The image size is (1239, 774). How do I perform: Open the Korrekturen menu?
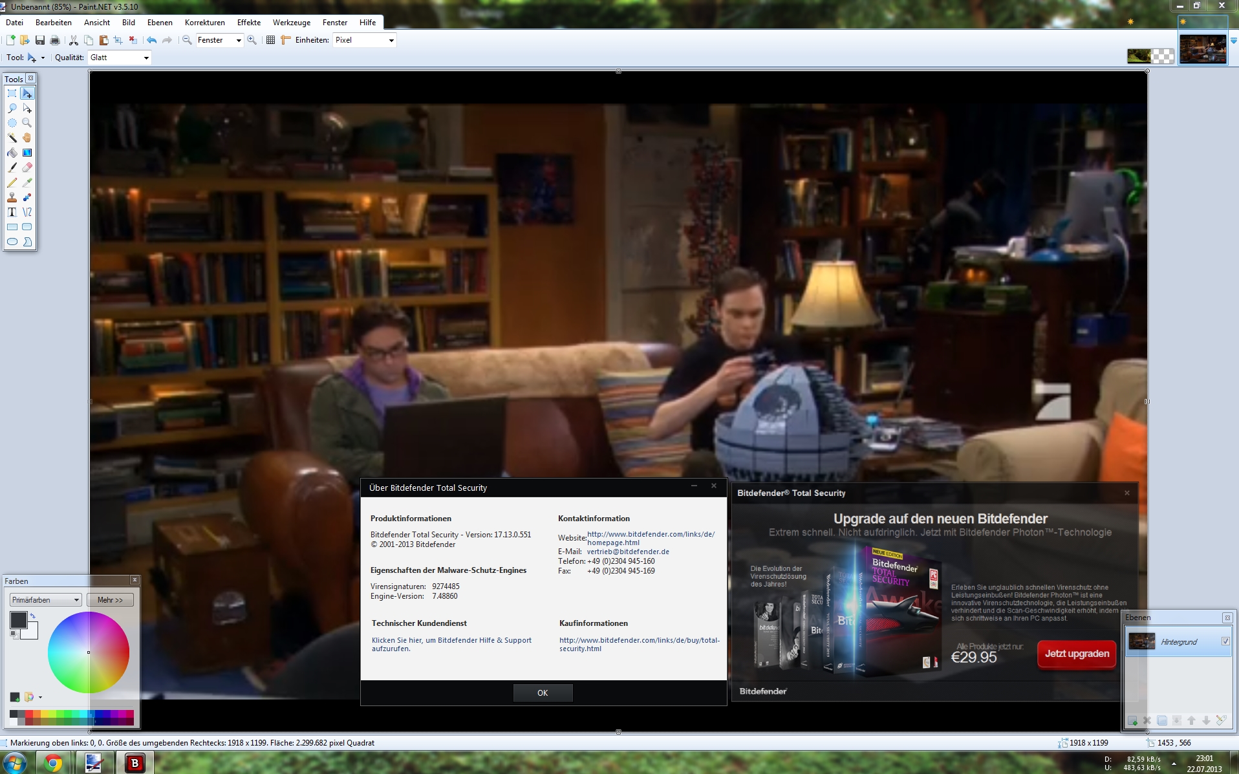pos(205,22)
